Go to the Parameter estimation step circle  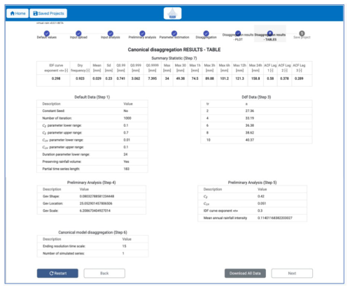coord(174,34)
